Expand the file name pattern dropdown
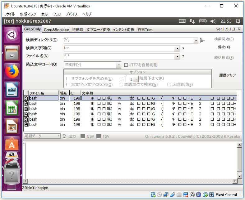This screenshot has height=200, width=245. click(177, 56)
